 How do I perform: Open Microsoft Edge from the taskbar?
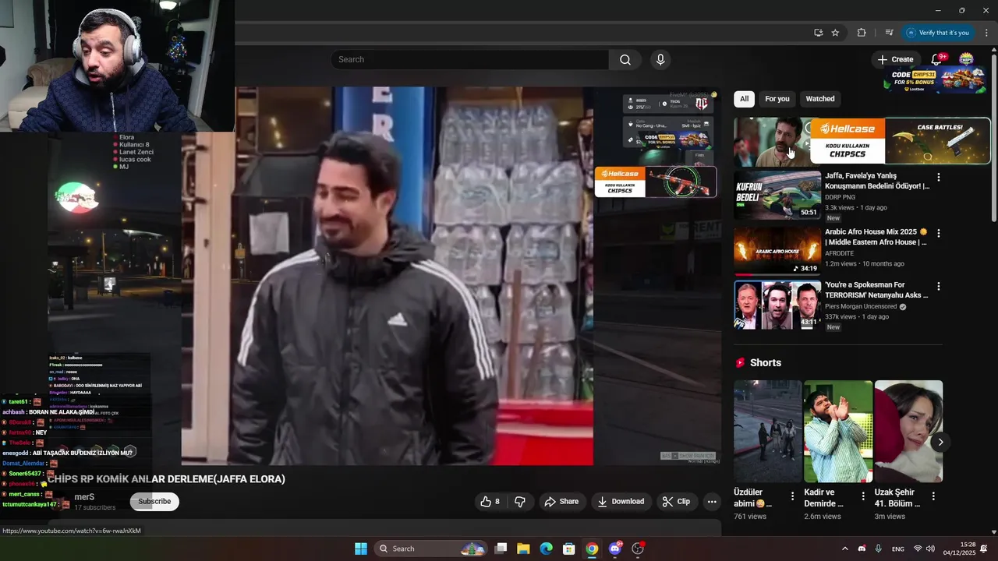[547, 549]
